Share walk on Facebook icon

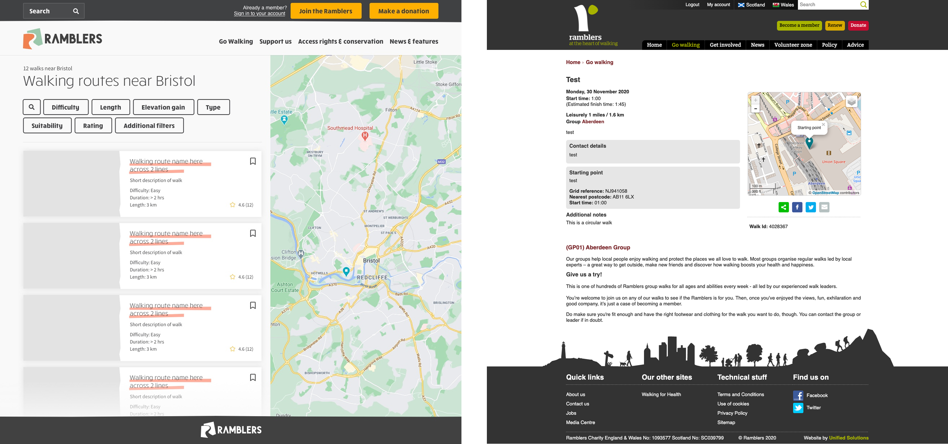(x=797, y=207)
